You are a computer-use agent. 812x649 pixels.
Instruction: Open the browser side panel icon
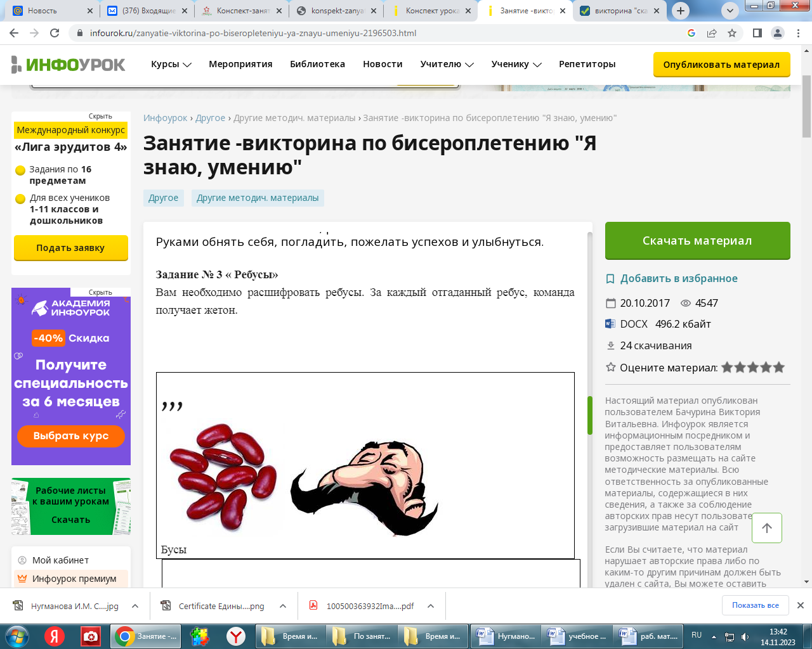pyautogui.click(x=757, y=33)
